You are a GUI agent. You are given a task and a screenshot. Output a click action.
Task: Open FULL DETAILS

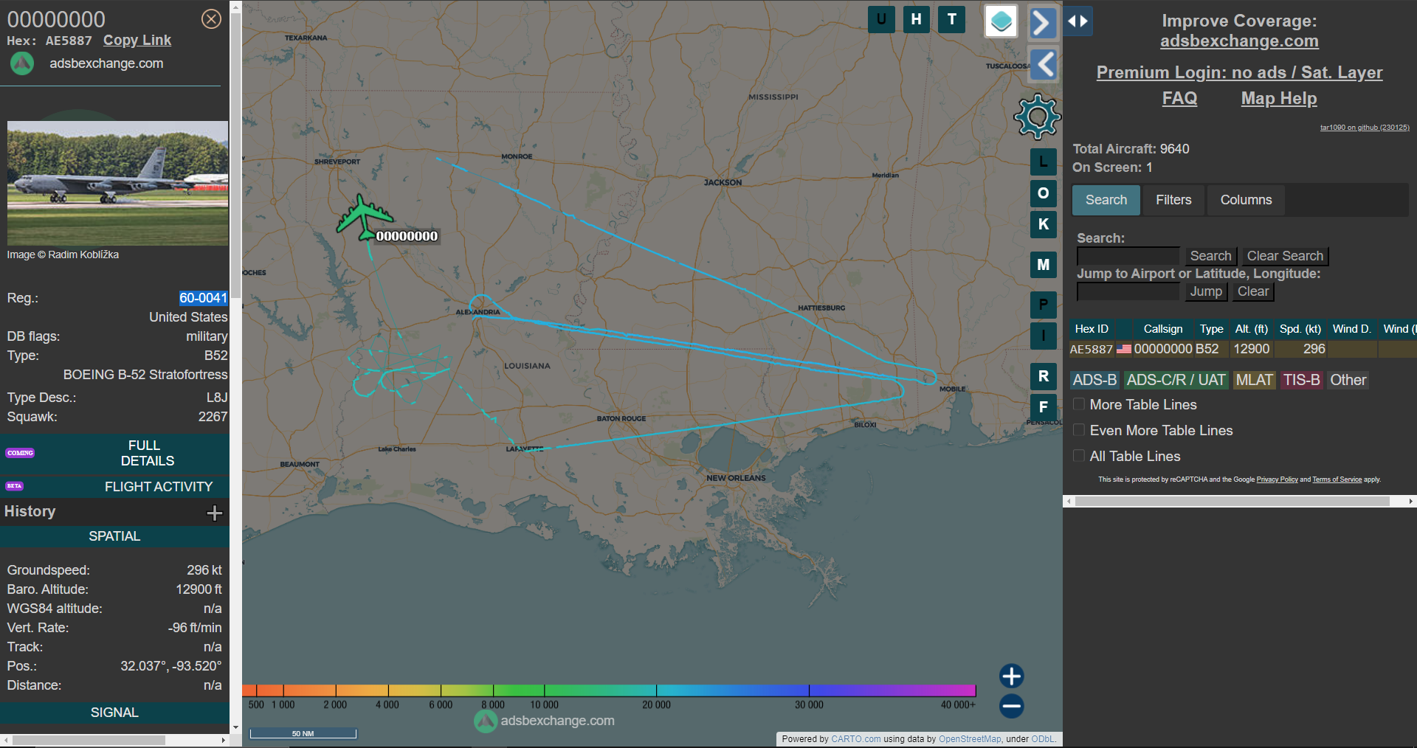tap(114, 453)
